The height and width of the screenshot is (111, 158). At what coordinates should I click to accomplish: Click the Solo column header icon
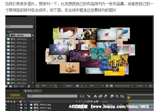(x=11, y=101)
